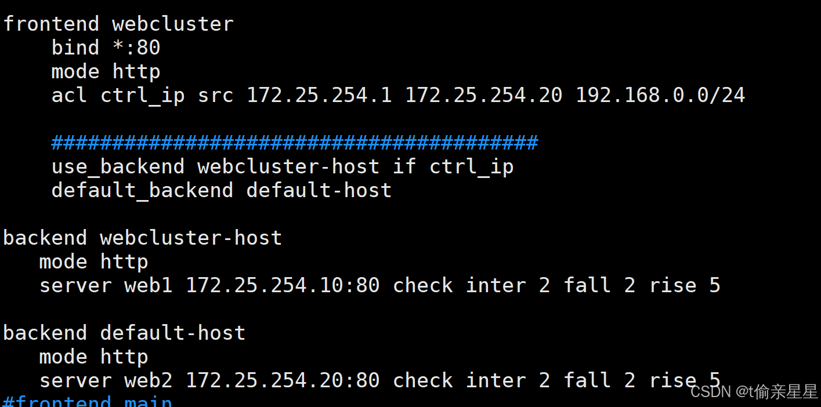The image size is (821, 407).
Task: Click 'if ctrl_ip' condition in the use_backend line
Action: point(453,167)
